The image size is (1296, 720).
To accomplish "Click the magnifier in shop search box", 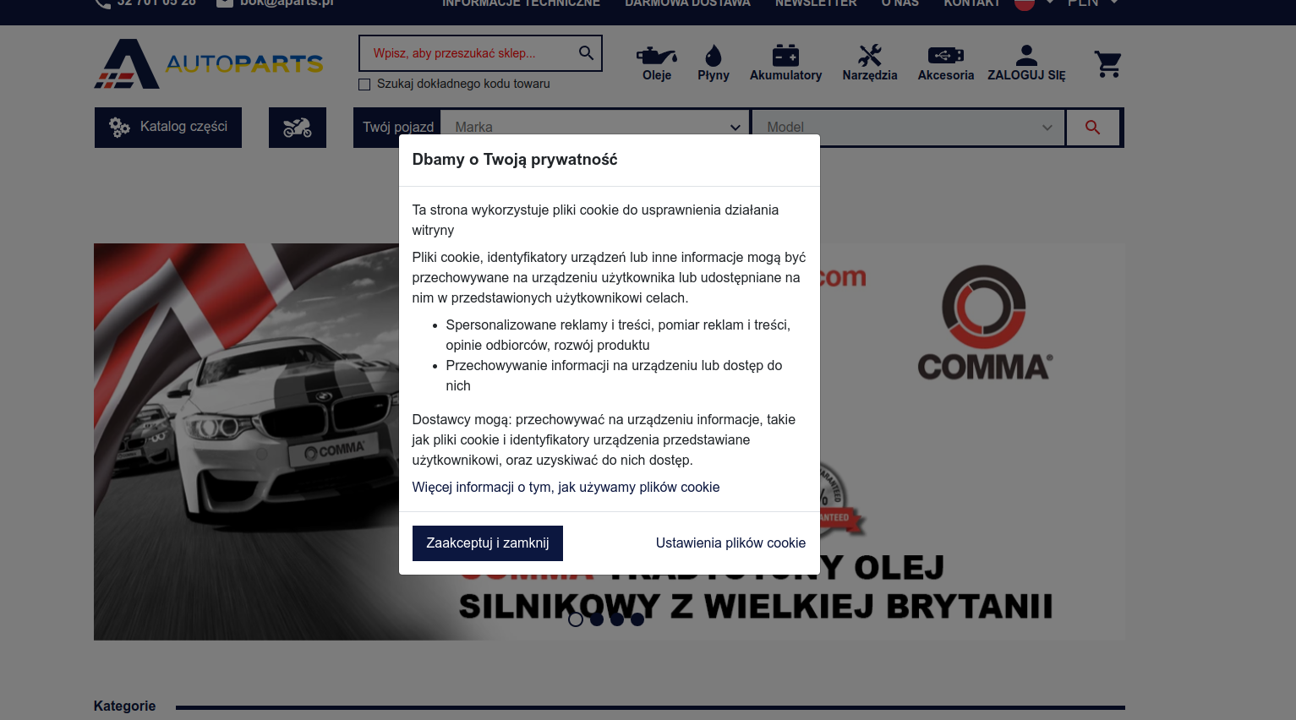I will point(586,53).
